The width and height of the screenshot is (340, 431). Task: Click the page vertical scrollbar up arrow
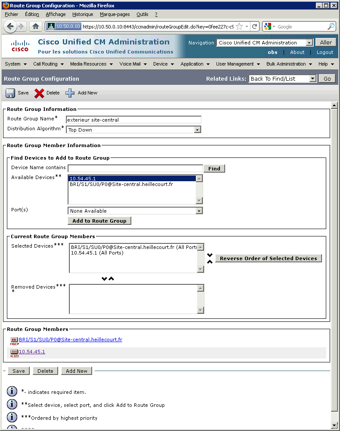(334, 105)
